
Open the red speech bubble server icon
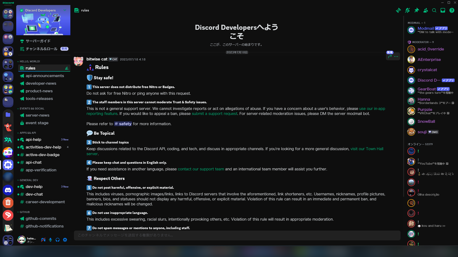[x=8, y=215]
